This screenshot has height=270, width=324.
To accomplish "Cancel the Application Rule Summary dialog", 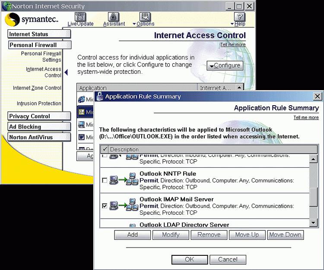I will point(228,259).
